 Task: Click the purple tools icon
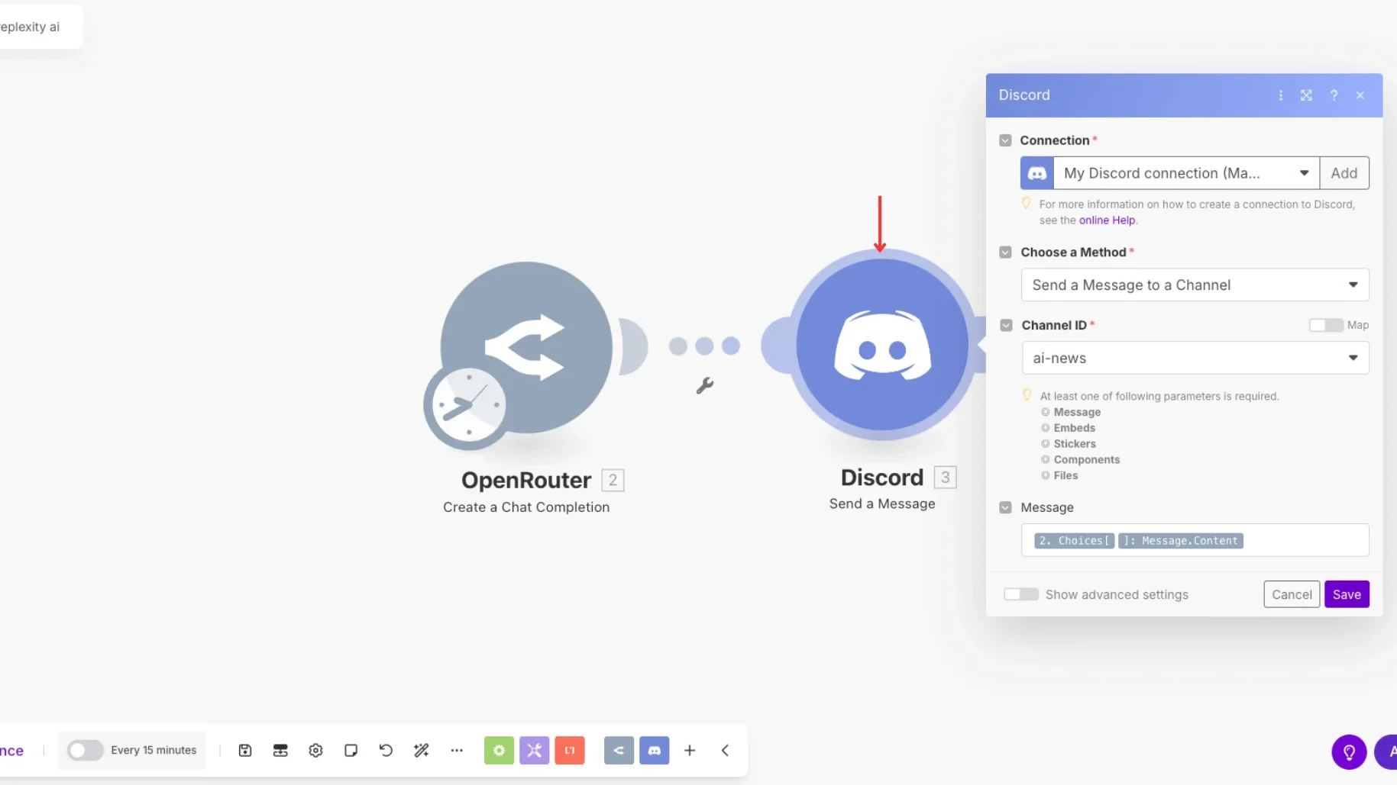(x=534, y=751)
